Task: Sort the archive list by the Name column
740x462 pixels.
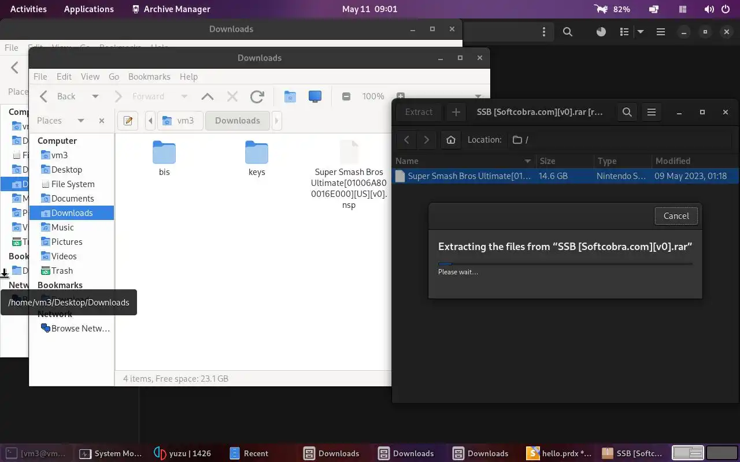Action: tap(464, 161)
